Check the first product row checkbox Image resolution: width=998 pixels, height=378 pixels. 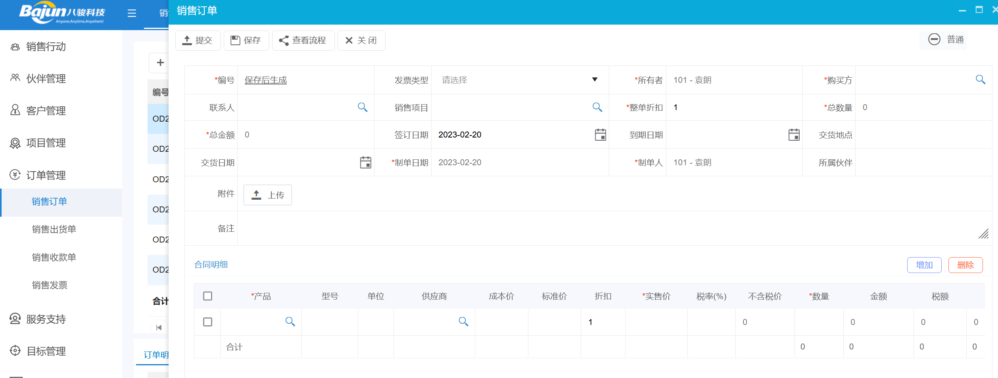click(x=207, y=322)
